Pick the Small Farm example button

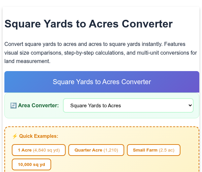154,150
